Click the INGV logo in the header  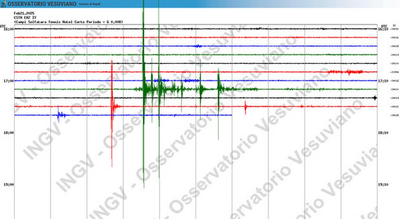[x=3, y=4]
